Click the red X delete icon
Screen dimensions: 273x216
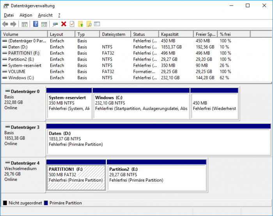64,24
